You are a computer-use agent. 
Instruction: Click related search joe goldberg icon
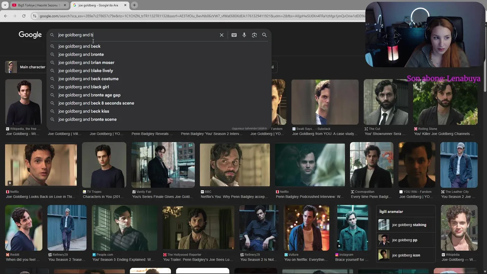[x=406, y=255]
